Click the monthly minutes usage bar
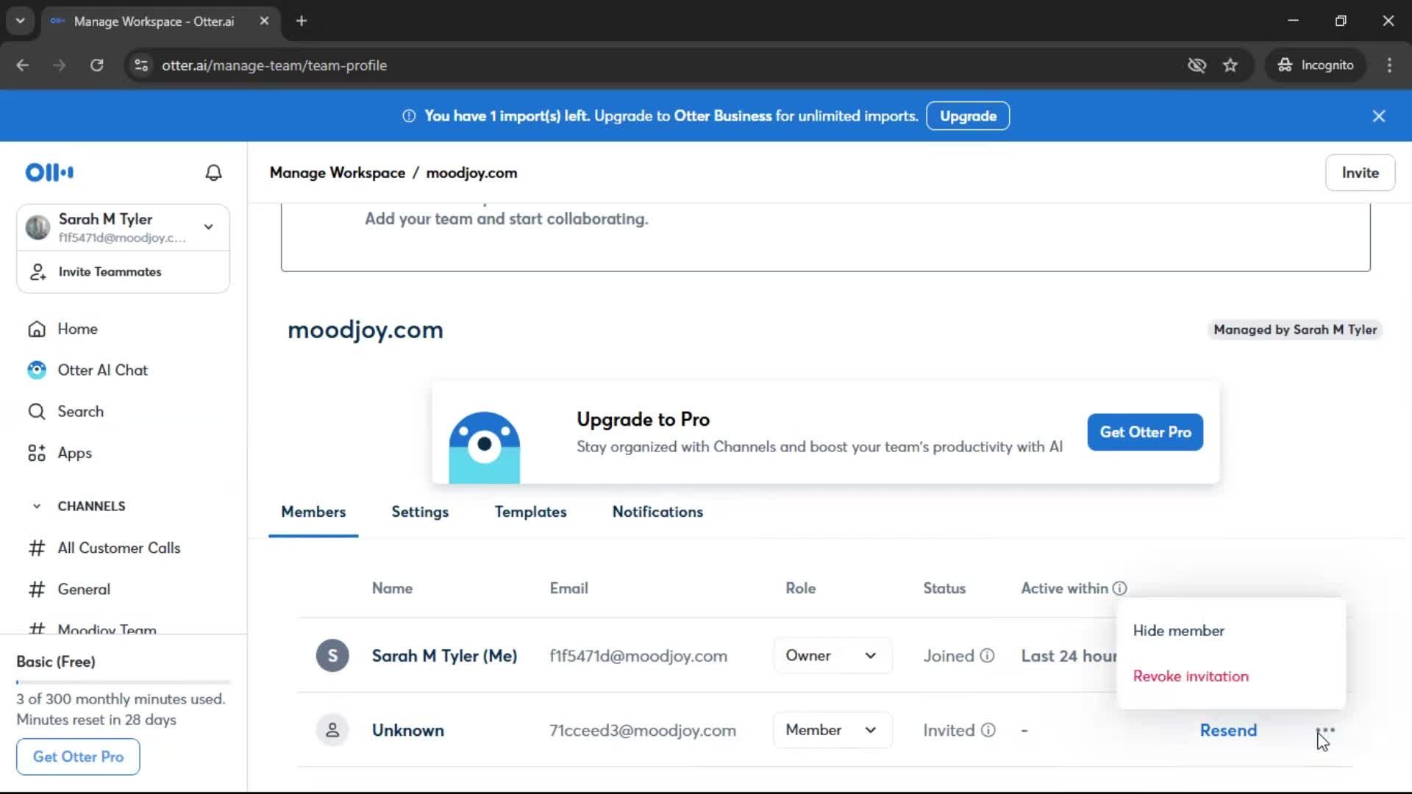Screen dimensions: 1412x794 click(123, 682)
